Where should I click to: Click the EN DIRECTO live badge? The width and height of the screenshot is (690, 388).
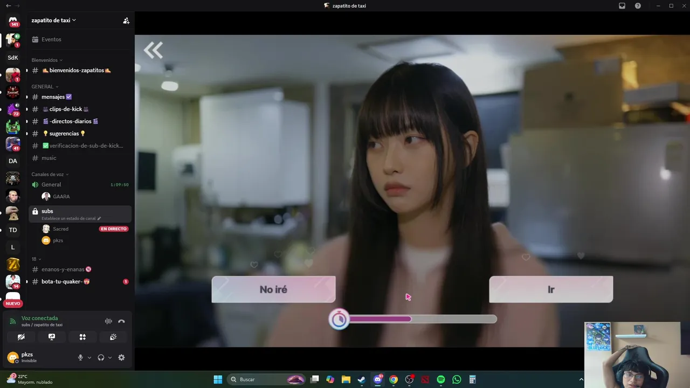113,229
